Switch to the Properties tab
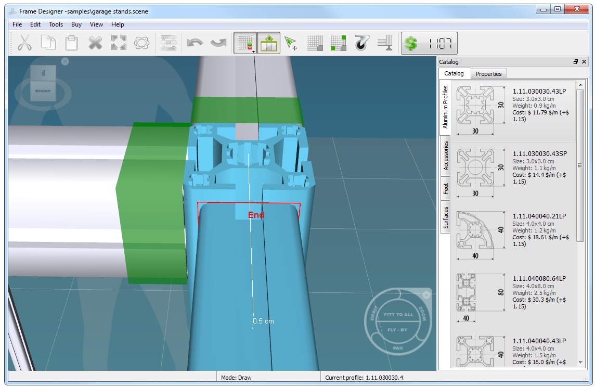 pyautogui.click(x=488, y=73)
